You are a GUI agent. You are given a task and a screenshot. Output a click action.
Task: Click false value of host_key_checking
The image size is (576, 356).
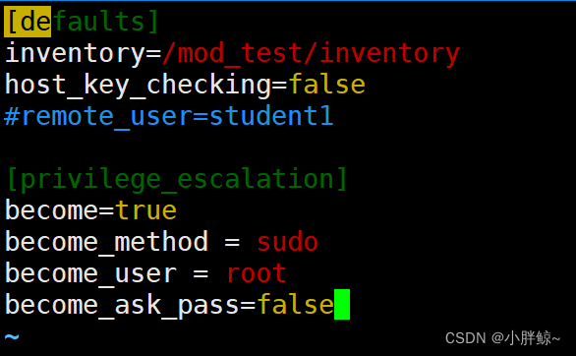pos(327,85)
